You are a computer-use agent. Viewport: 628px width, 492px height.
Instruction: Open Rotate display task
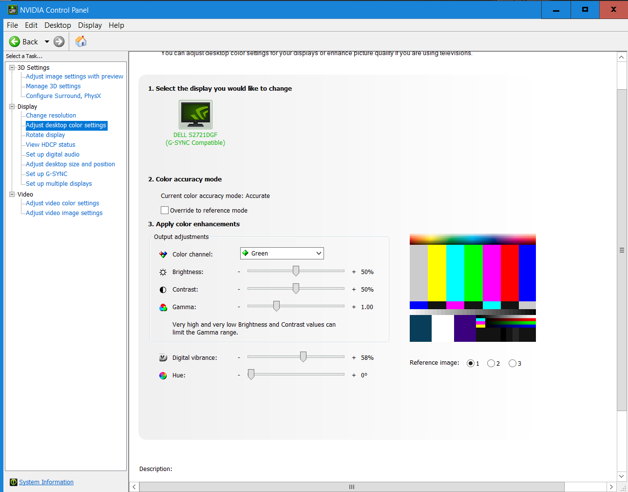click(45, 135)
